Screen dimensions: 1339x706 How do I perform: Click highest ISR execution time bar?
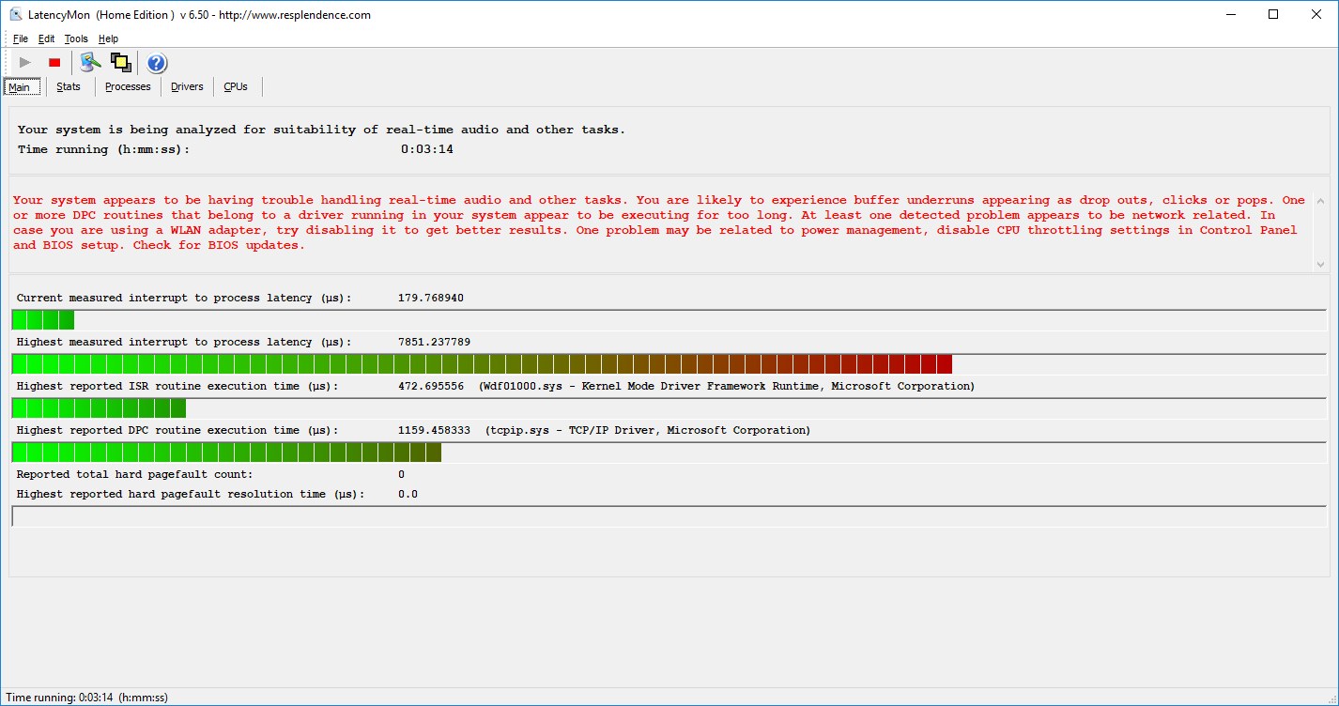pos(669,408)
